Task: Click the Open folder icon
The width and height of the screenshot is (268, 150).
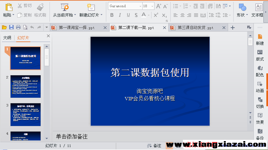Action: pos(4,27)
